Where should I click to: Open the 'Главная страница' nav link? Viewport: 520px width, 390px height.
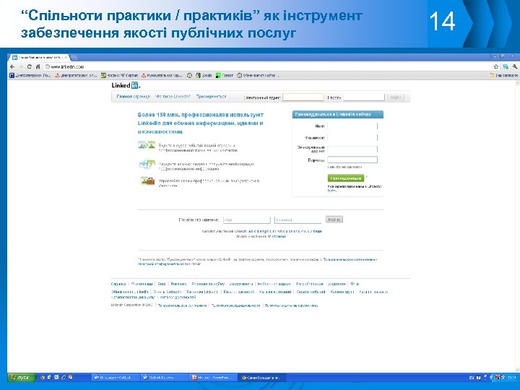[133, 97]
